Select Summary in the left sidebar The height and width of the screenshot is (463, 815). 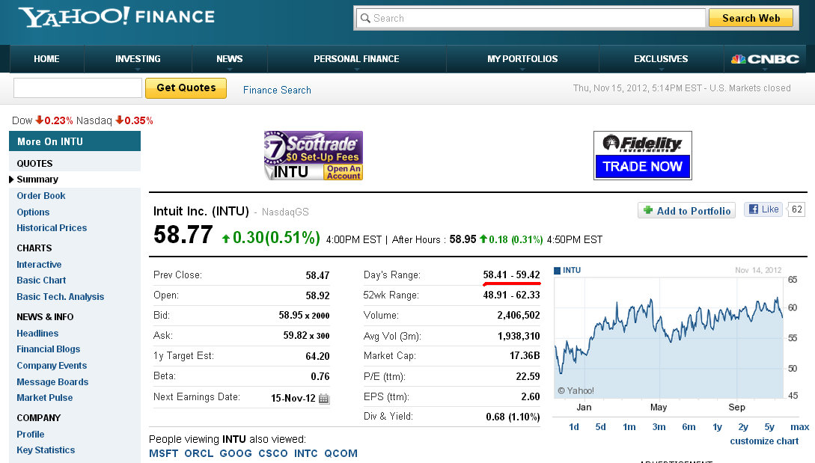[37, 180]
